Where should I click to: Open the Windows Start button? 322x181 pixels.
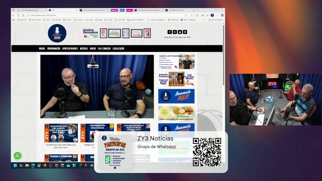tap(15, 165)
